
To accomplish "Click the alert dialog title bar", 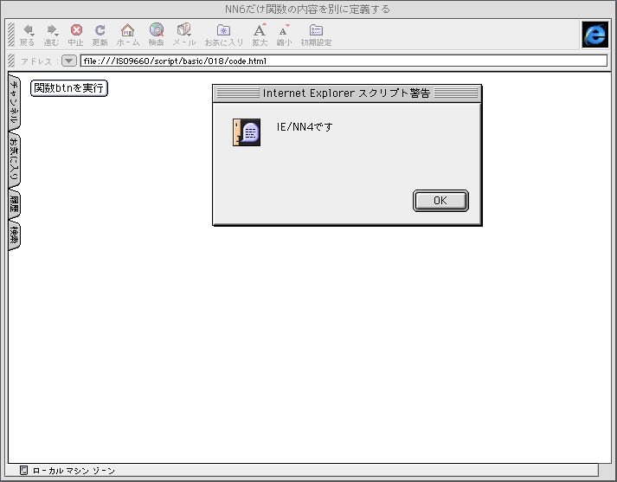I will (x=347, y=93).
